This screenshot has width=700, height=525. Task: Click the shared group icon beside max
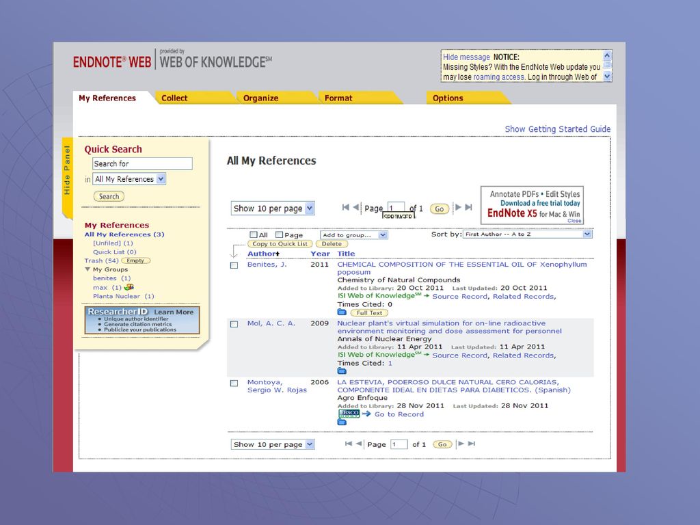pos(129,287)
